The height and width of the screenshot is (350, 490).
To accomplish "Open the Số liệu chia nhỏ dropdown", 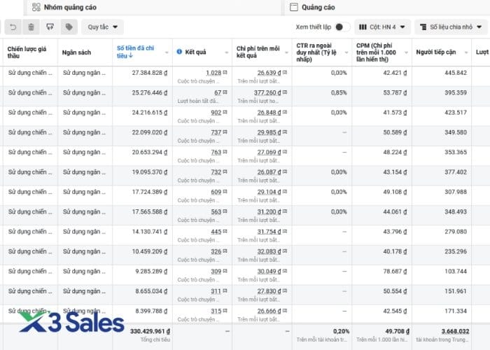I will point(451,27).
